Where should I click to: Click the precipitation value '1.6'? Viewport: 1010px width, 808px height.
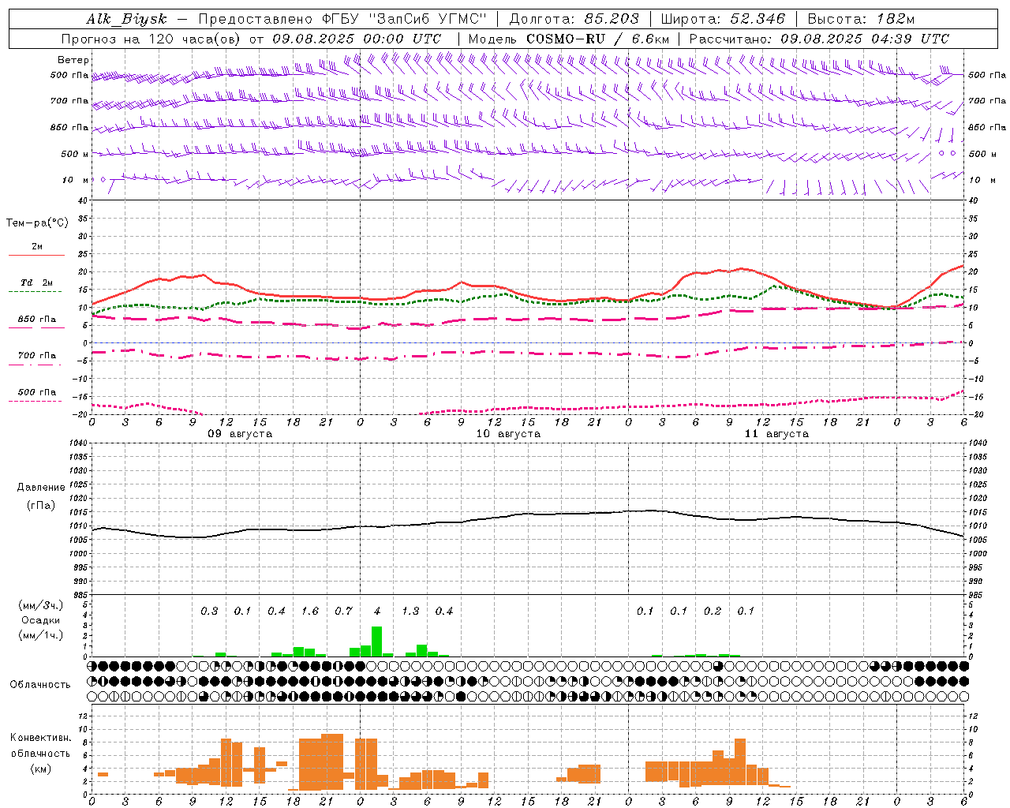[x=310, y=612]
